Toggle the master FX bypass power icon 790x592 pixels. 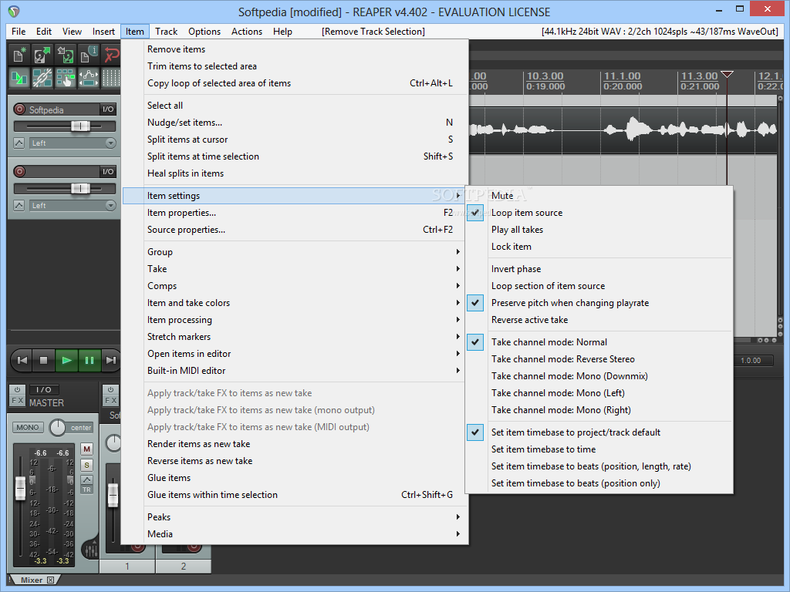pyautogui.click(x=17, y=389)
